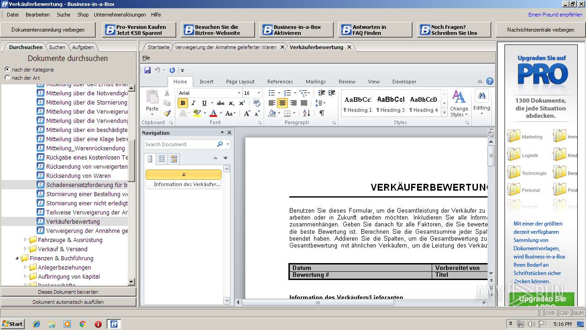Select the 'nach der Kategorie' radio button
Image resolution: width=586 pixels, height=330 pixels.
[7, 69]
